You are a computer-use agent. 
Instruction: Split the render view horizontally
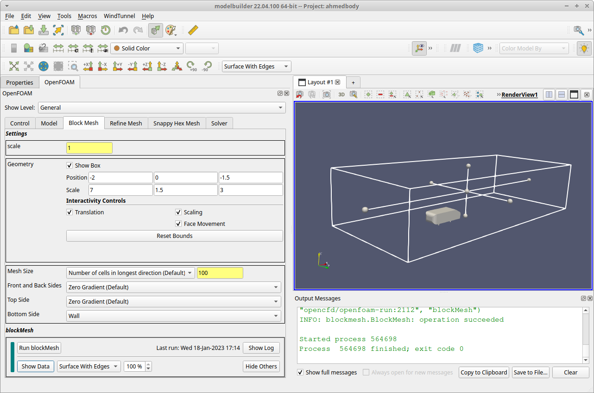(x=549, y=94)
